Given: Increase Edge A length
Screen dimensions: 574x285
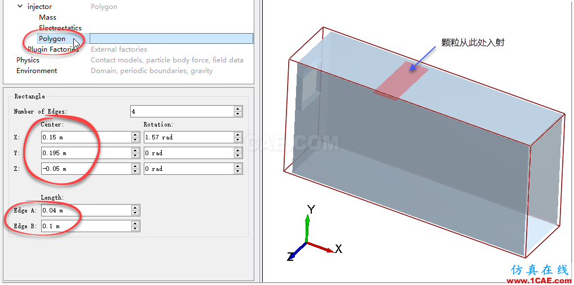Looking at the screenshot, I should [135, 207].
